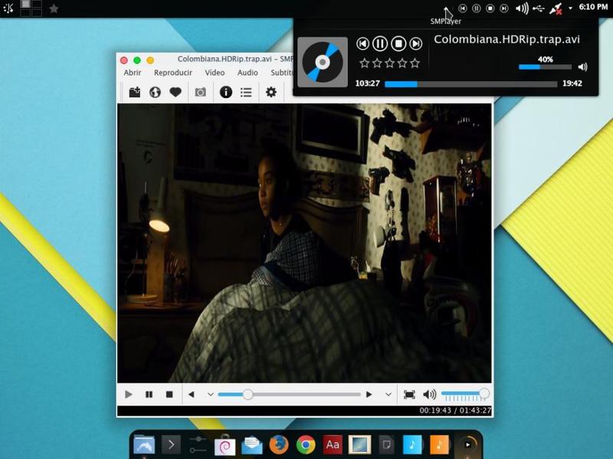Screen dimensions: 613x459
Task: Expand the system tray hidden icons arrow
Action: [570, 8]
